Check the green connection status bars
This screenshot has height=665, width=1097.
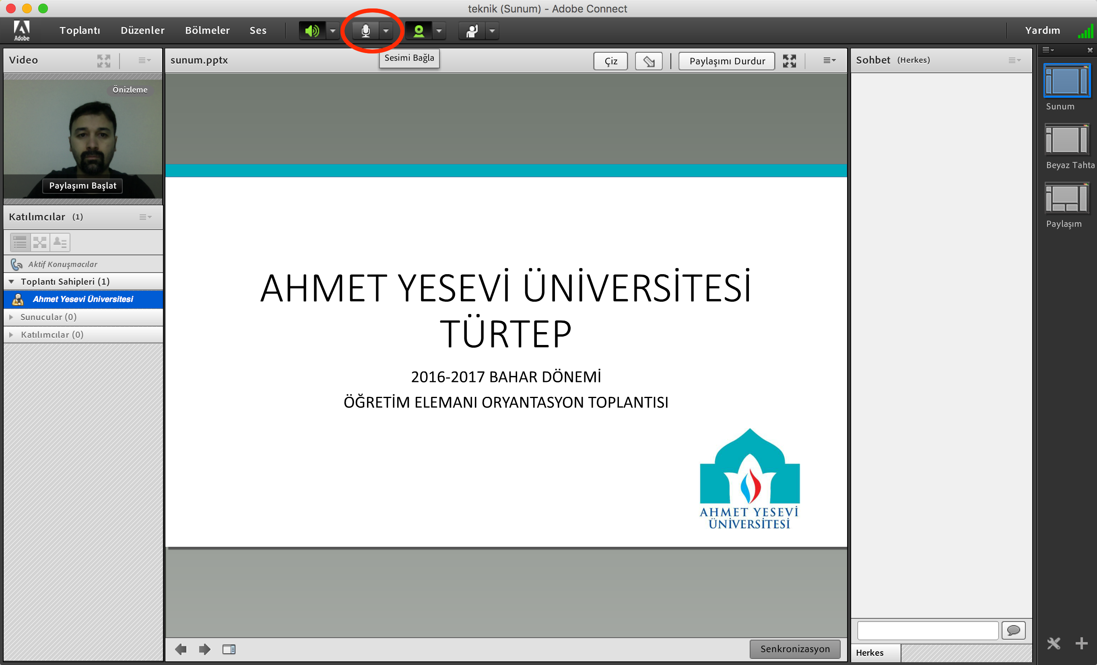[1085, 32]
